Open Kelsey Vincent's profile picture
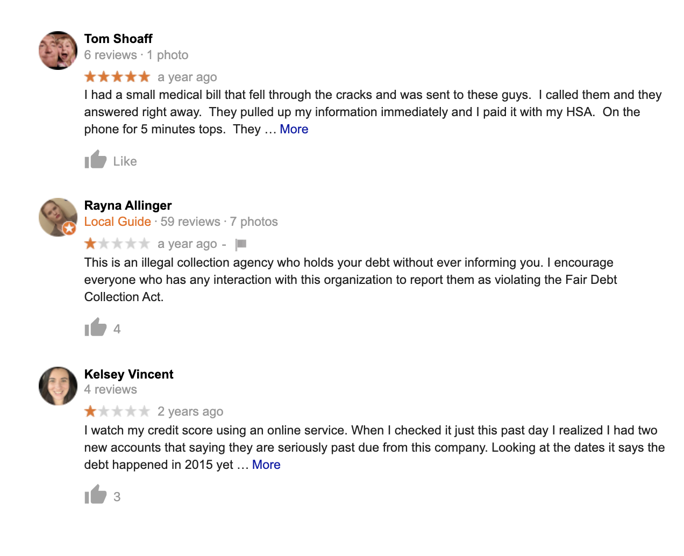Screen dimensions: 684x556 pyautogui.click(x=58, y=386)
